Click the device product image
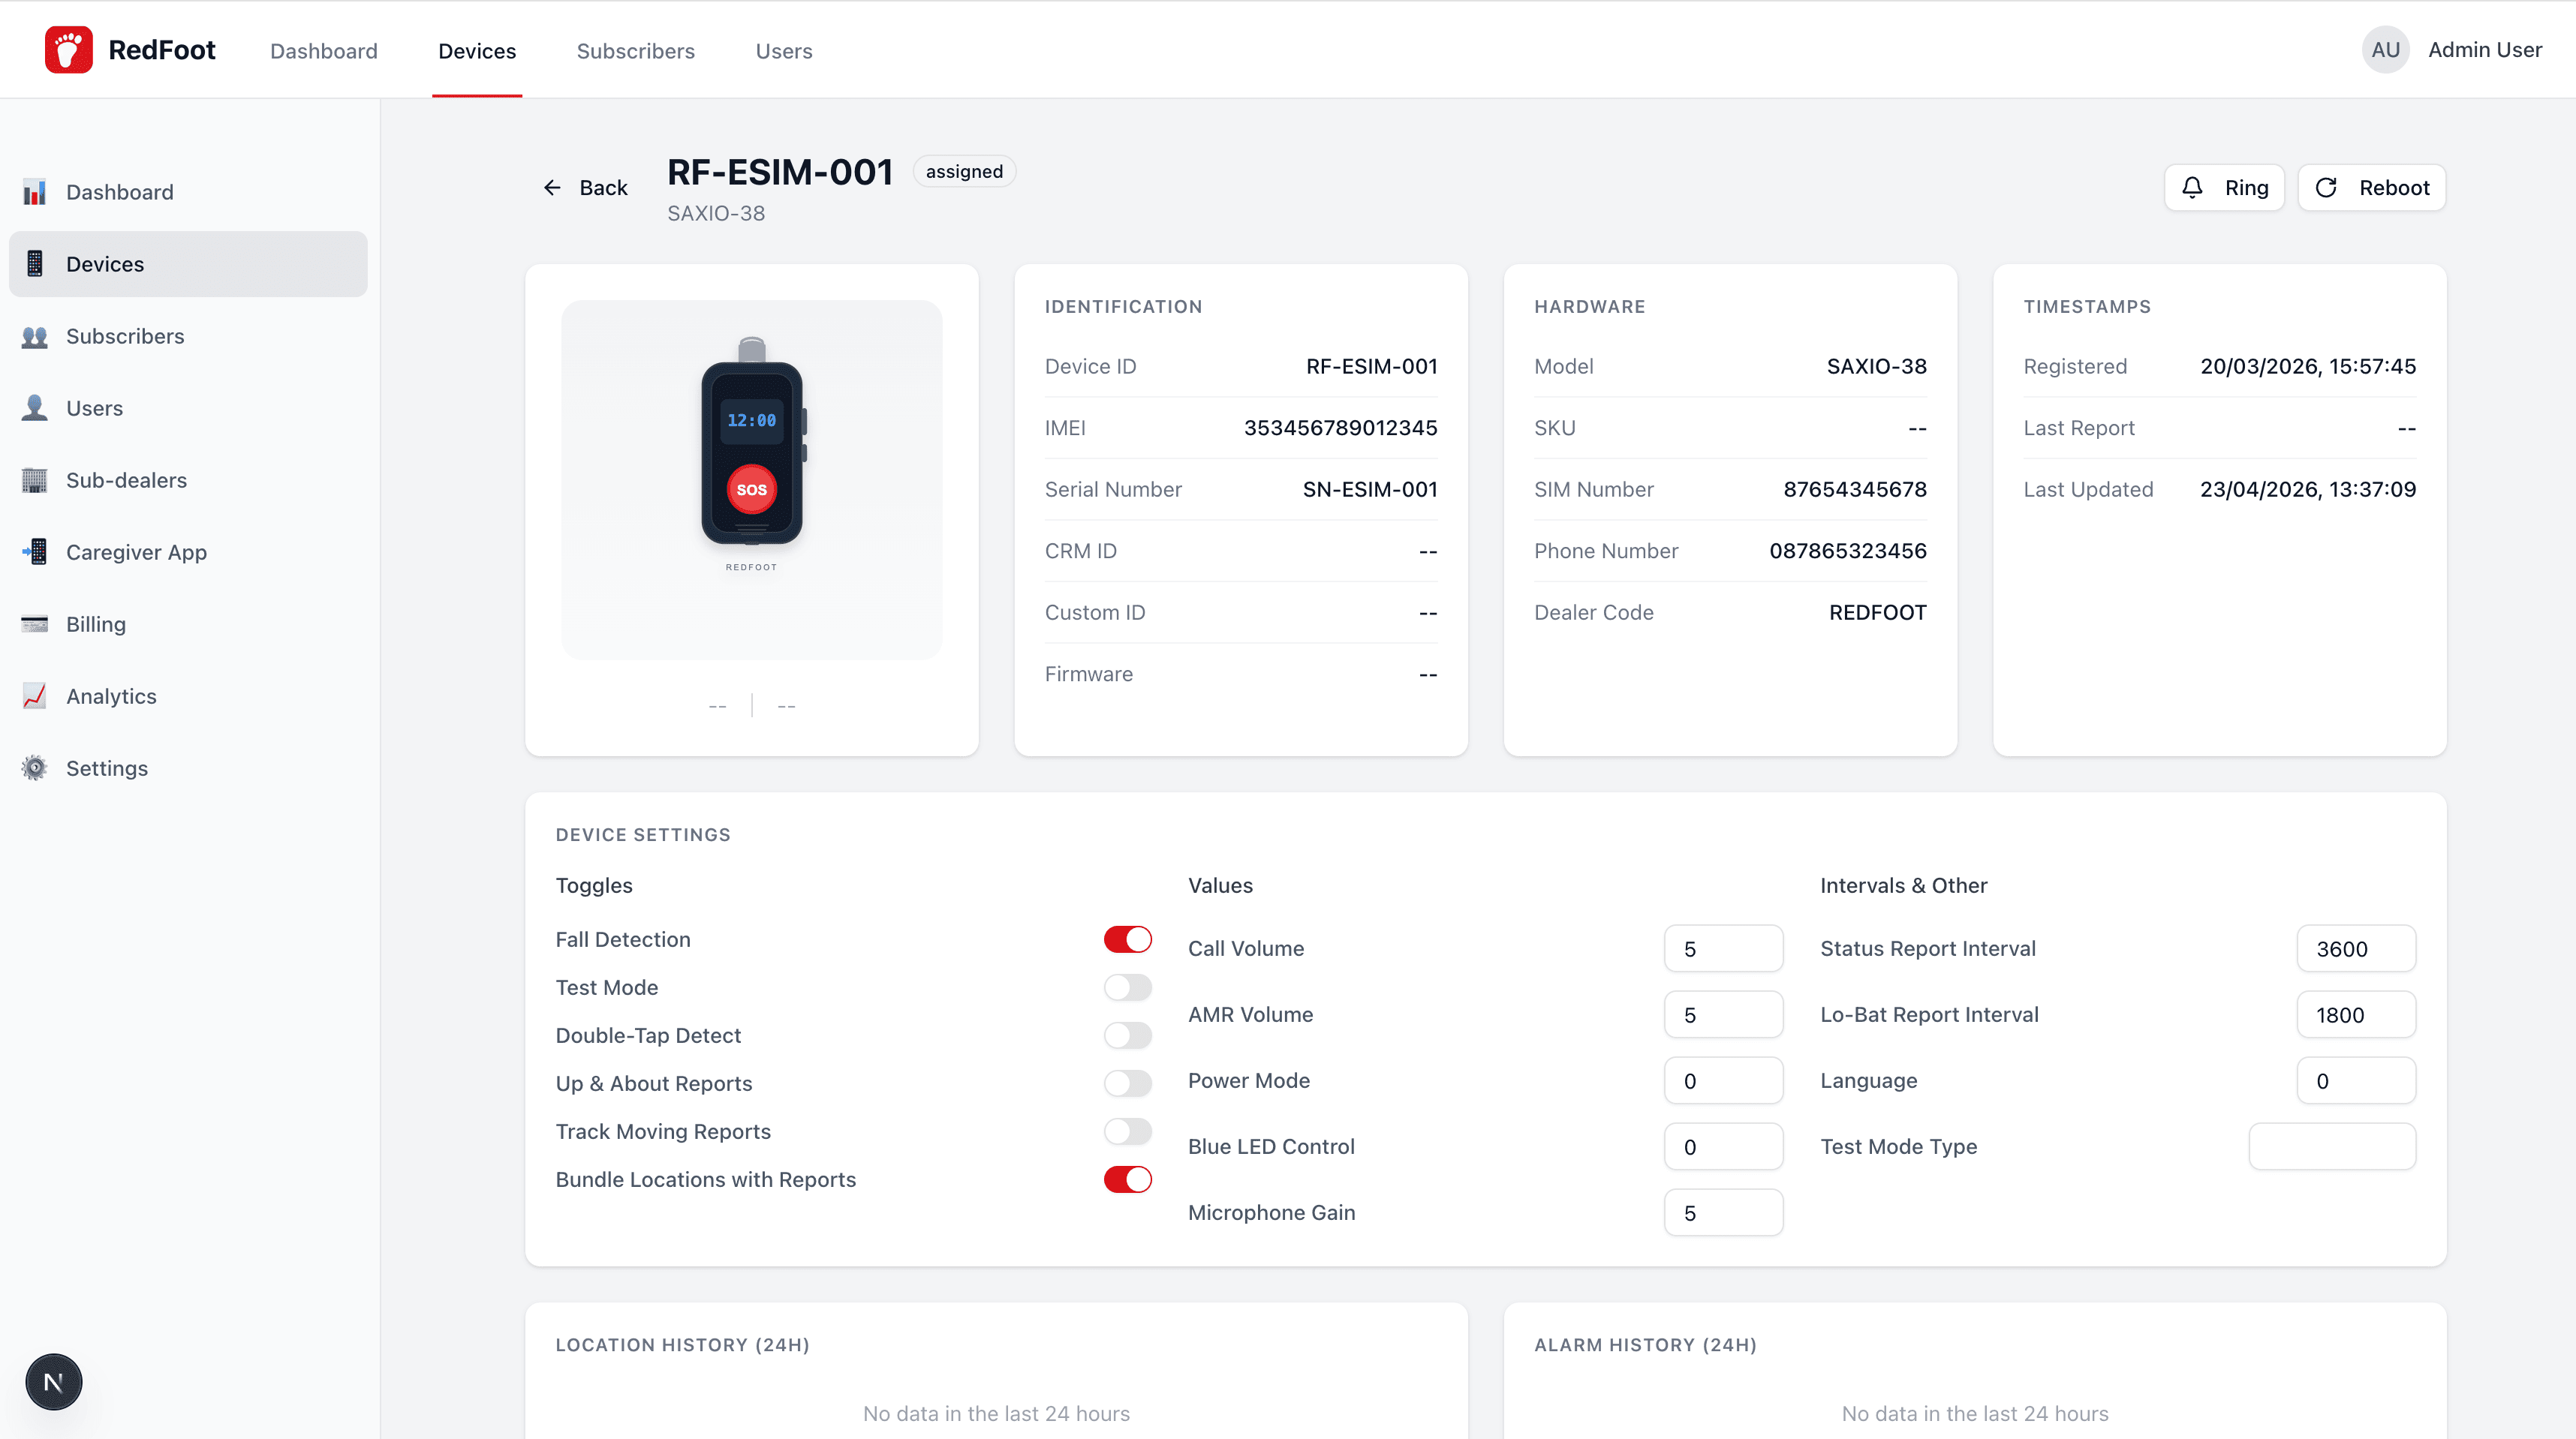 tap(751, 479)
